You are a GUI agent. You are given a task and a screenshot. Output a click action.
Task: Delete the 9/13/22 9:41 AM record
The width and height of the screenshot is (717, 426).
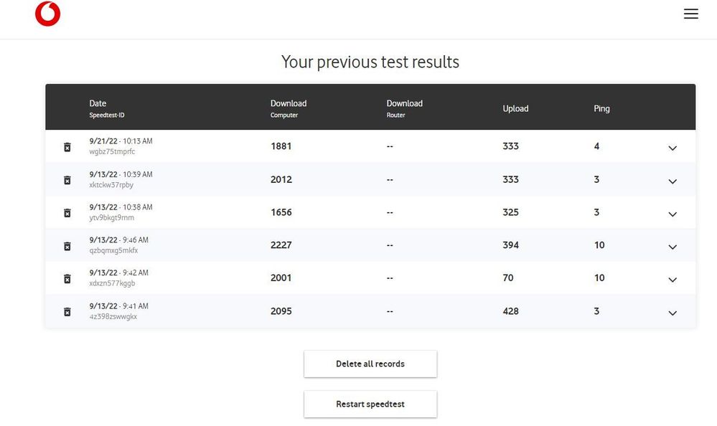coord(67,312)
